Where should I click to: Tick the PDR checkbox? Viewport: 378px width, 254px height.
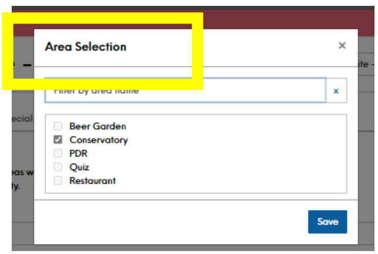click(x=58, y=154)
